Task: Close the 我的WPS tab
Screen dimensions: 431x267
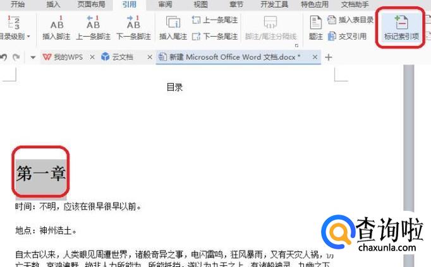Action: pos(92,57)
